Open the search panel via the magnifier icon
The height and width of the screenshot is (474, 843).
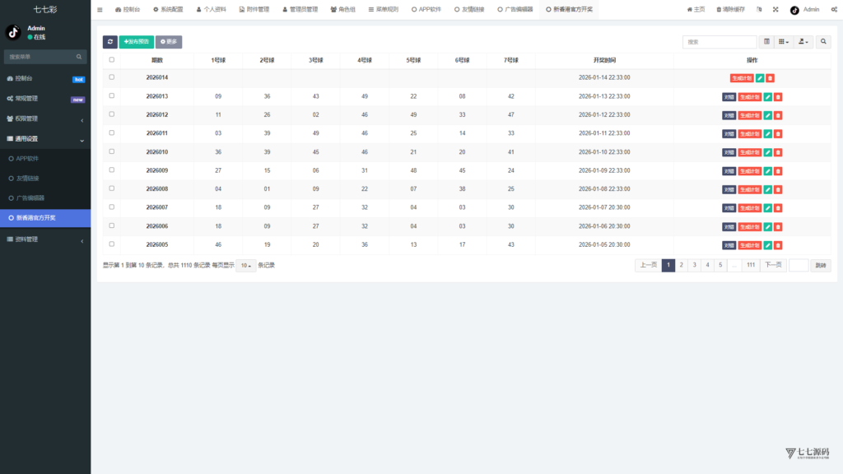click(822, 41)
